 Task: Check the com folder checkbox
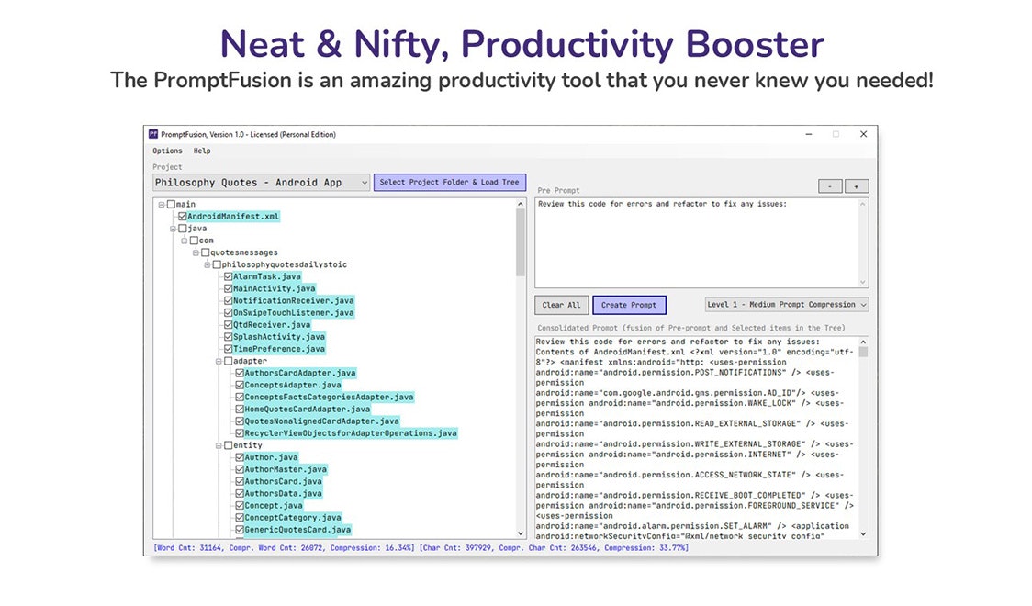coord(194,241)
